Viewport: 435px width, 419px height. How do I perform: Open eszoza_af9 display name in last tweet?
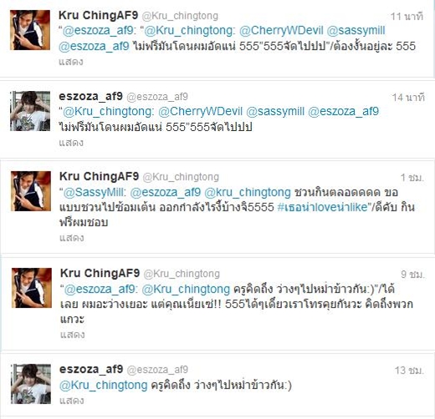[x=91, y=369]
